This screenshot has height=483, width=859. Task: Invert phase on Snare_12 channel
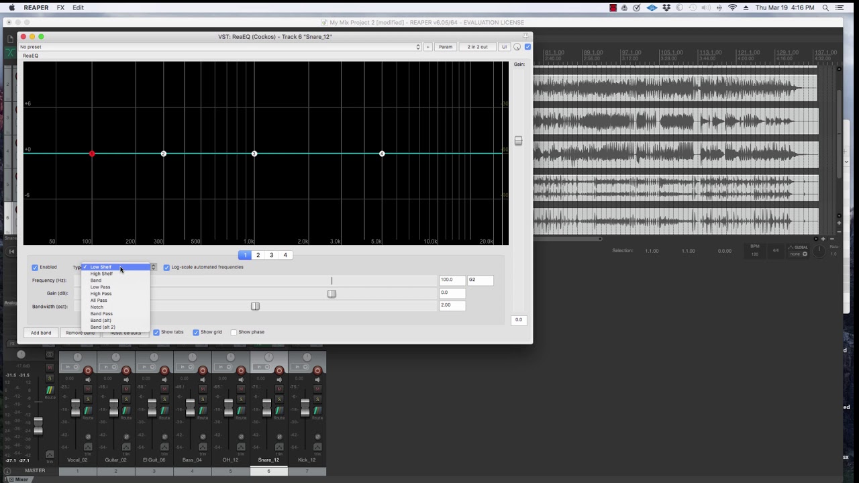279,437
